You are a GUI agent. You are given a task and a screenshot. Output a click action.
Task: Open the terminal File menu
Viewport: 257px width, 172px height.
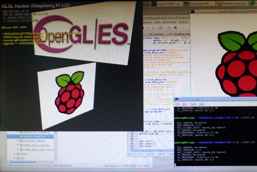click(x=177, y=104)
